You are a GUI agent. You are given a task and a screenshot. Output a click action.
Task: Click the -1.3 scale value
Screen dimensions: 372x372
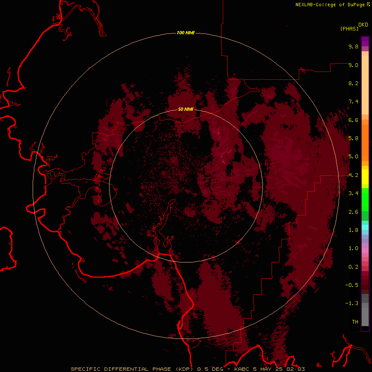tap(352, 303)
